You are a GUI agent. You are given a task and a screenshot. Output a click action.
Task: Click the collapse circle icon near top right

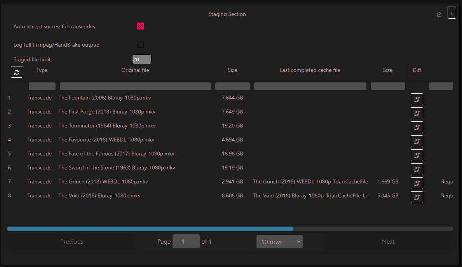tap(439, 14)
